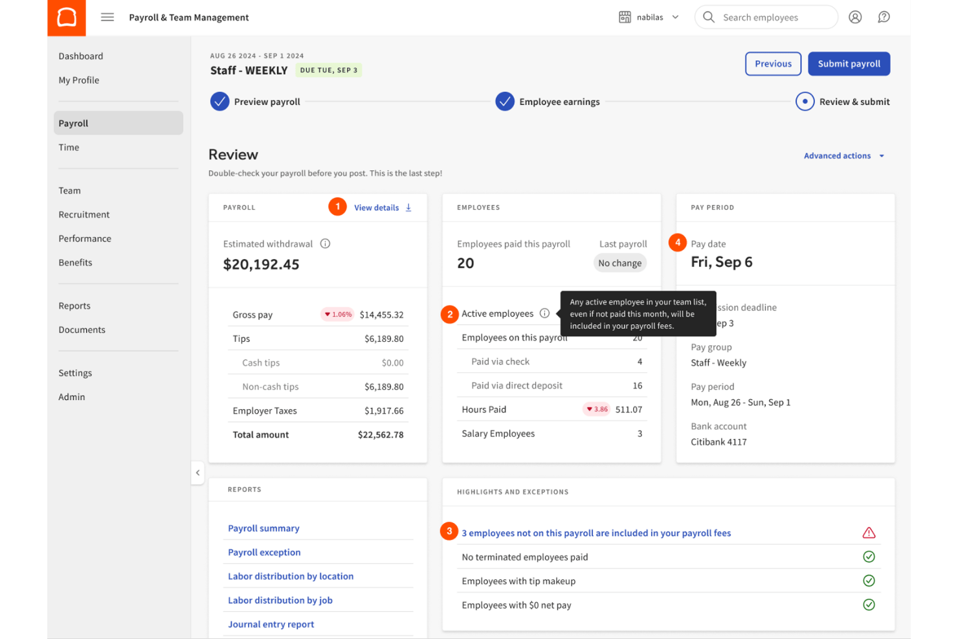Click info icon beside Estimated withdrawal
Screen dimensions: 958x639
tap(325, 244)
